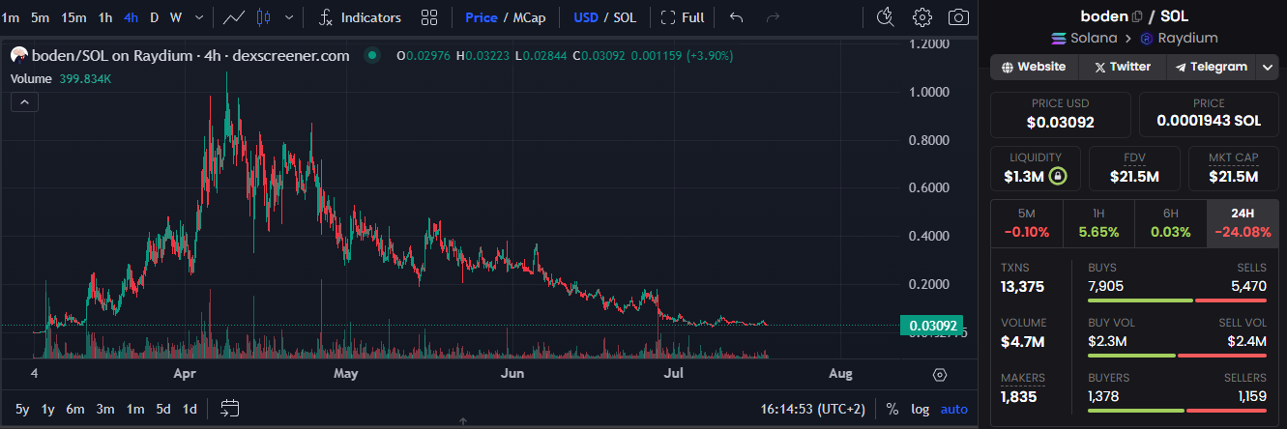Select the W weekly timeframe
The width and height of the screenshot is (1287, 429).
point(175,17)
